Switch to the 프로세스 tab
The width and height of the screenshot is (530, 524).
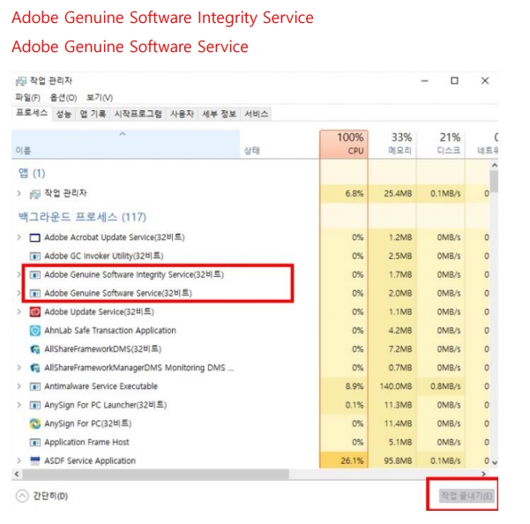32,113
